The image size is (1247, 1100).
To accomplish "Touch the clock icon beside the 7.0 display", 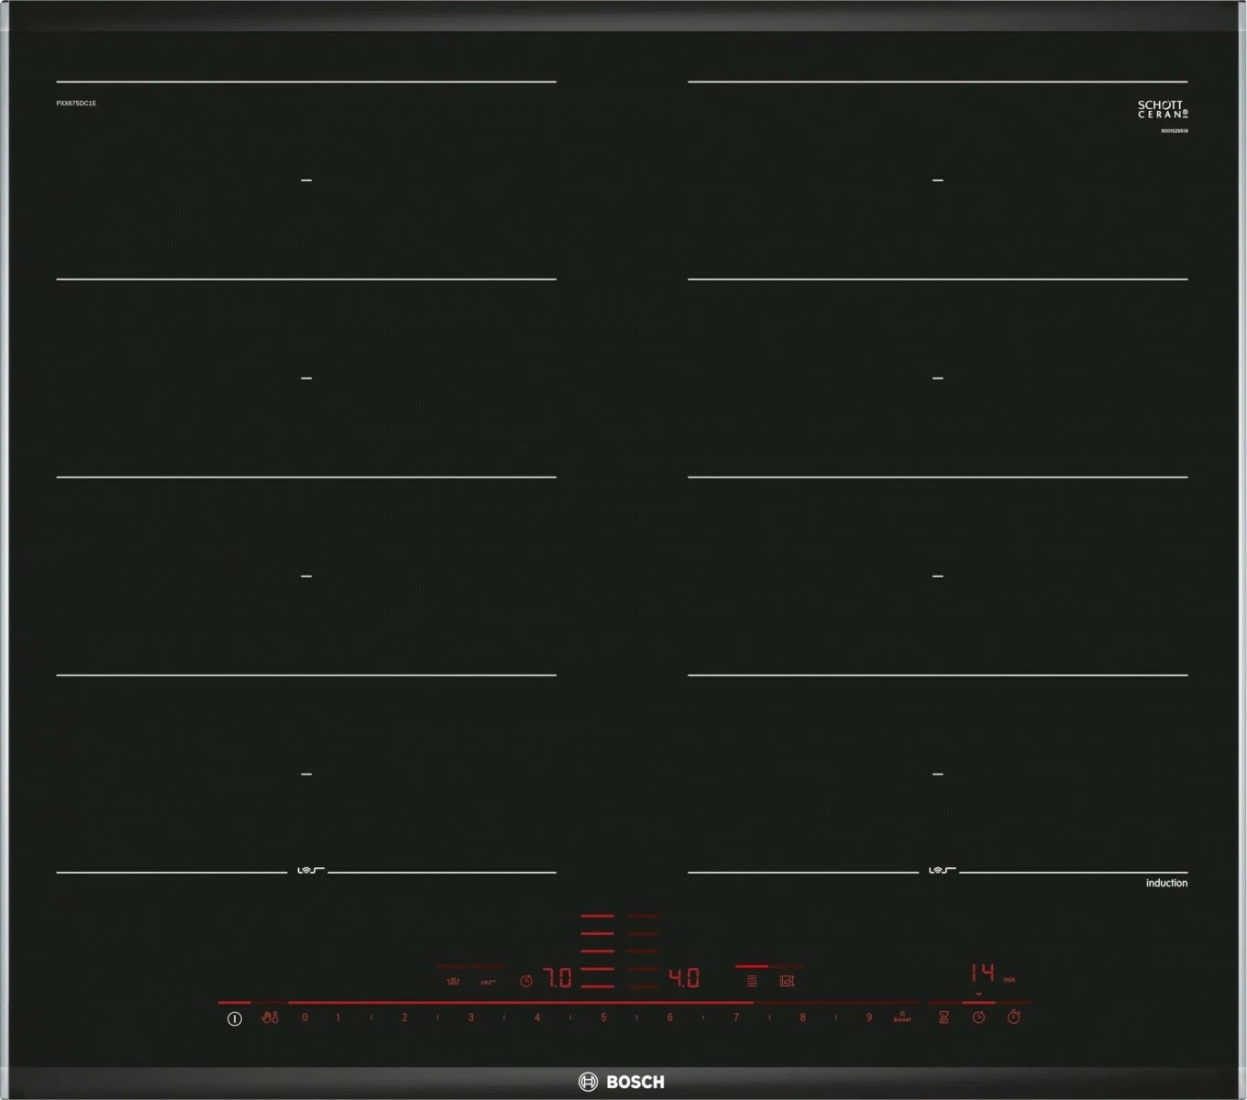I will tap(526, 981).
